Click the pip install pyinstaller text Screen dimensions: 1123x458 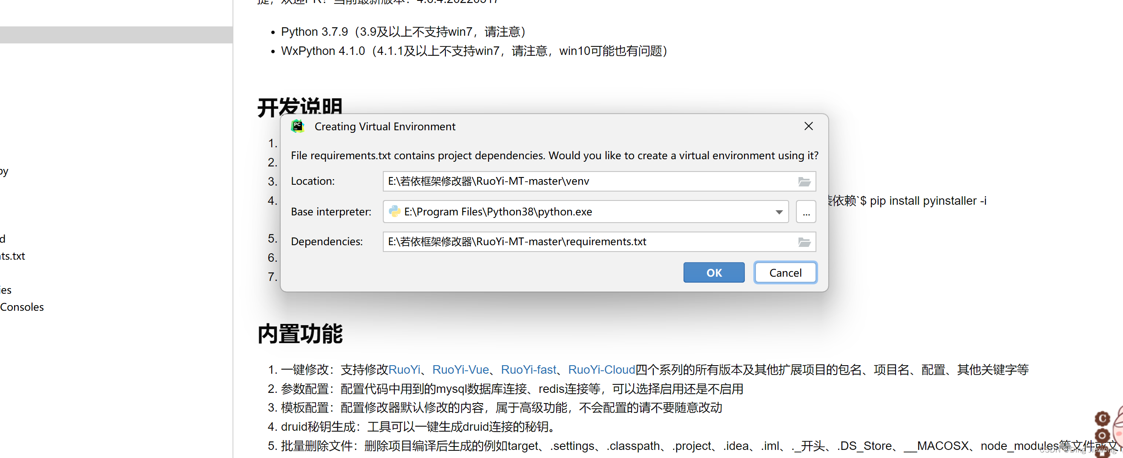click(x=928, y=201)
